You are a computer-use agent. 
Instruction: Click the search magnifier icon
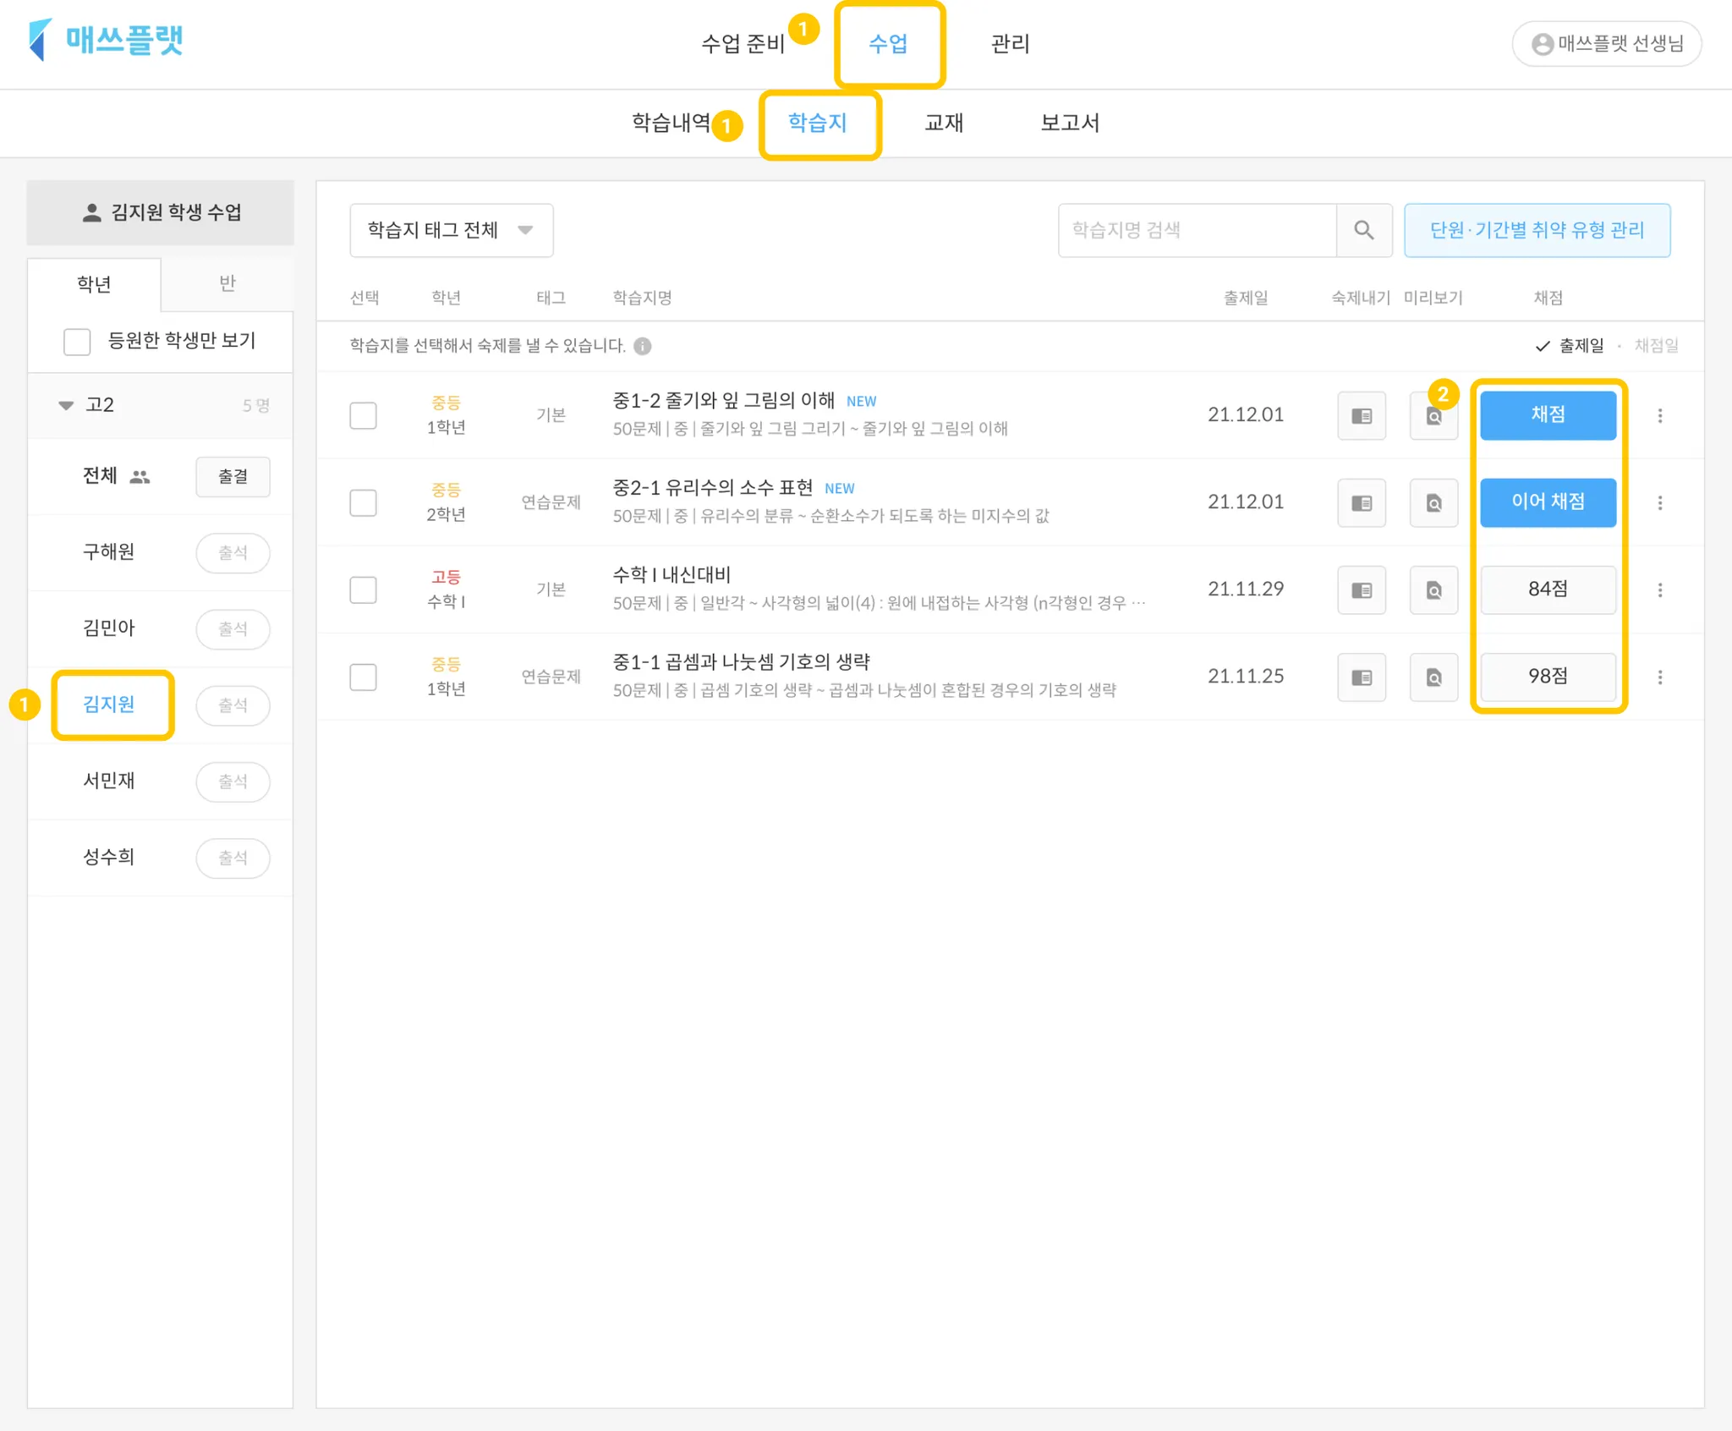coord(1363,230)
